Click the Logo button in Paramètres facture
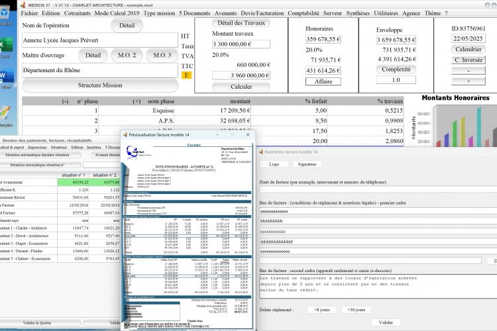 pyautogui.click(x=274, y=164)
